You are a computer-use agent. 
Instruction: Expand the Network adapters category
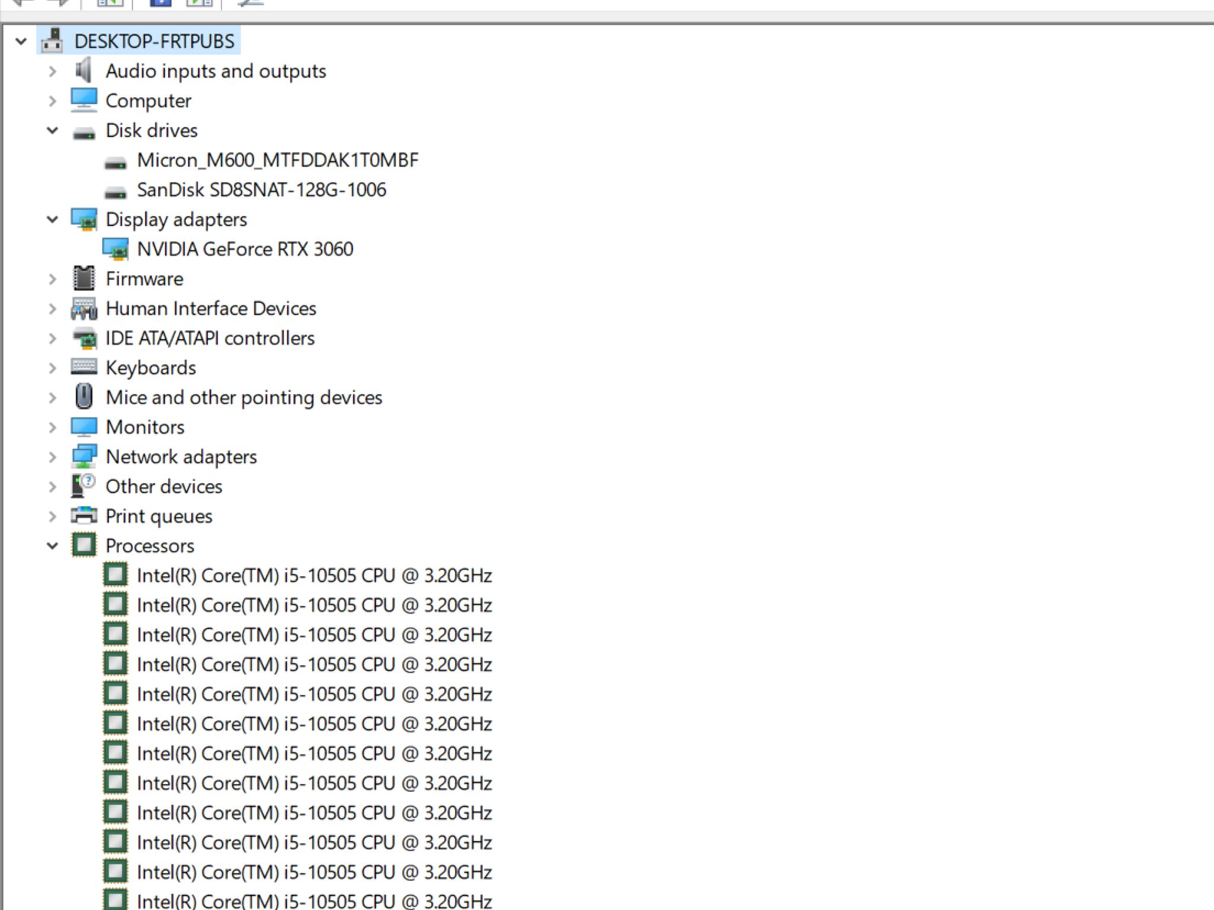pos(53,457)
